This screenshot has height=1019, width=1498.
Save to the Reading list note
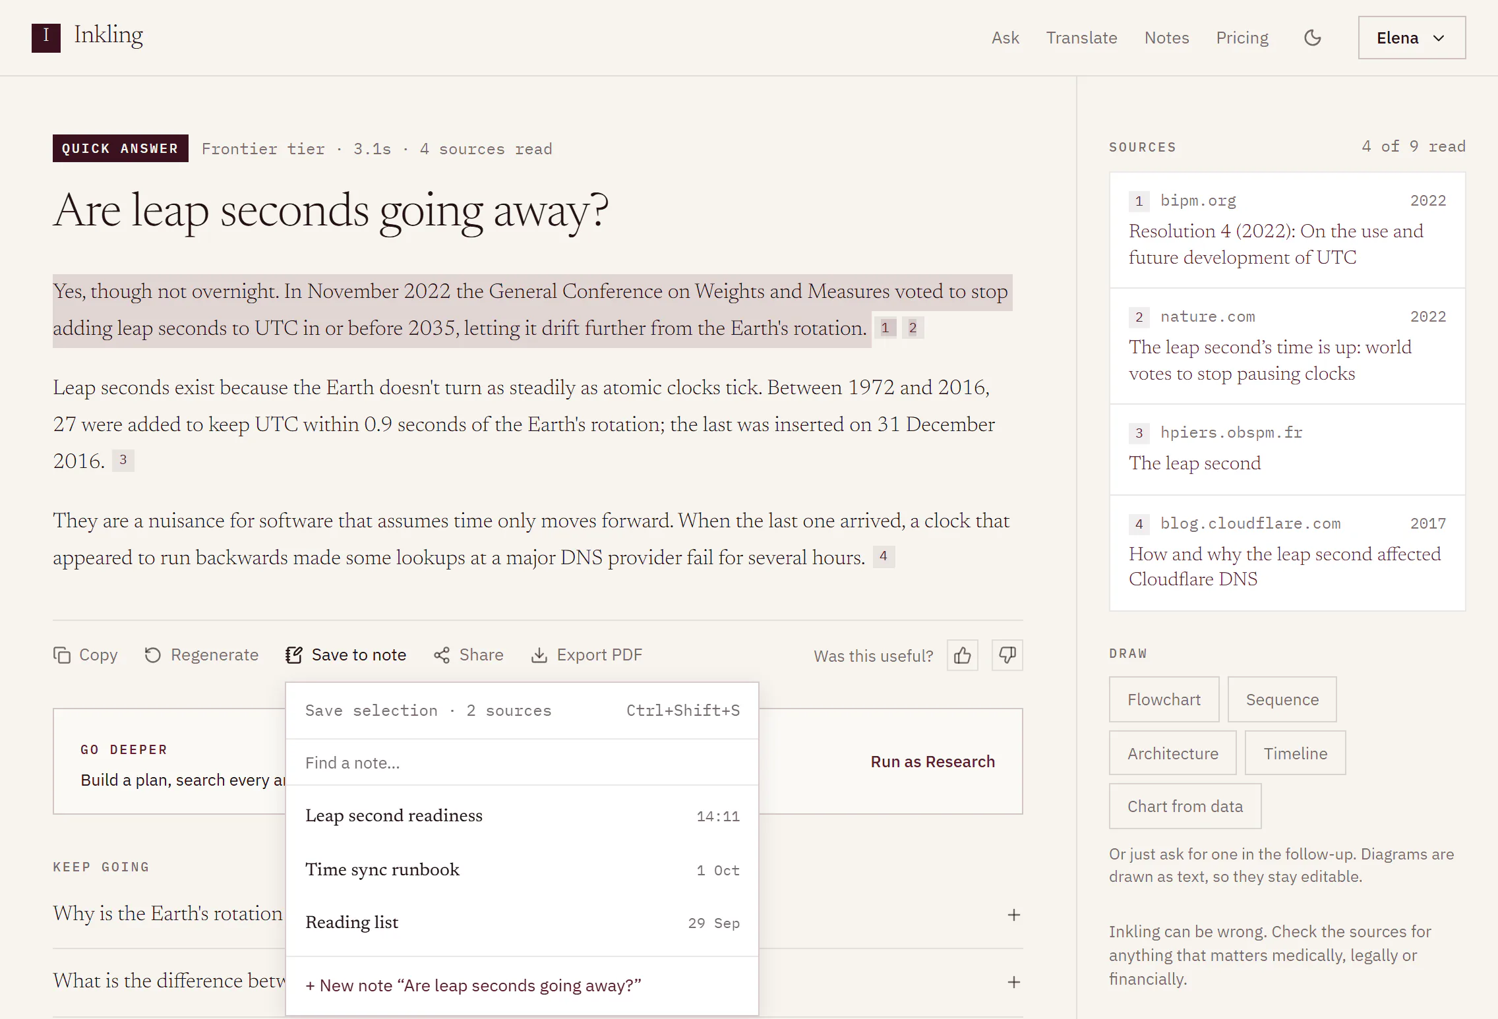coord(522,923)
